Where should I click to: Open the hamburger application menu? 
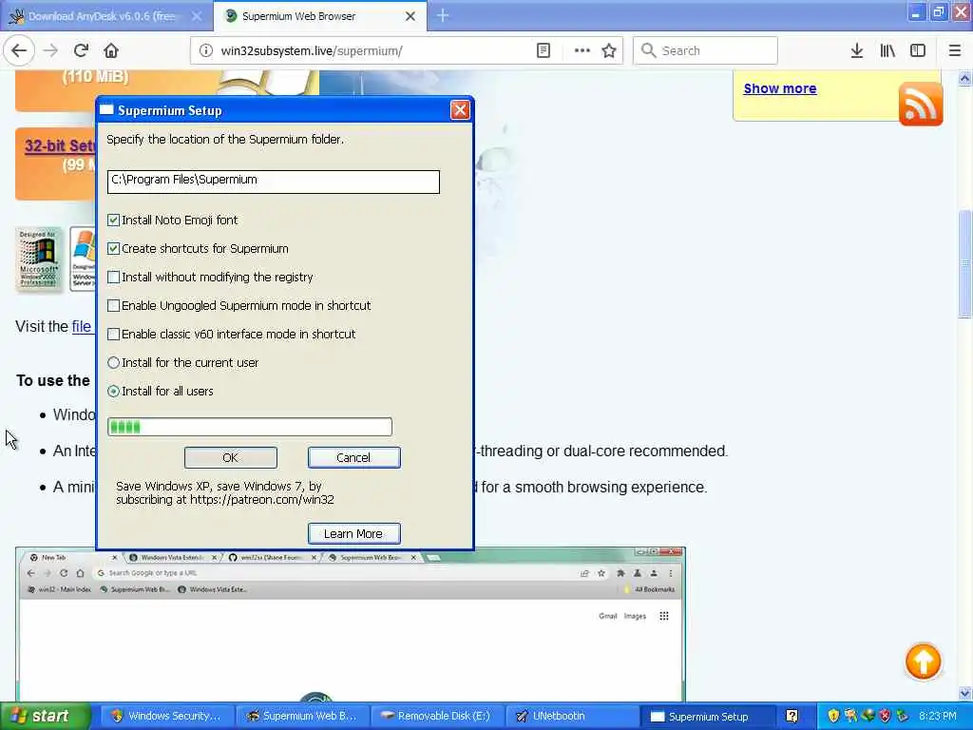click(x=955, y=50)
